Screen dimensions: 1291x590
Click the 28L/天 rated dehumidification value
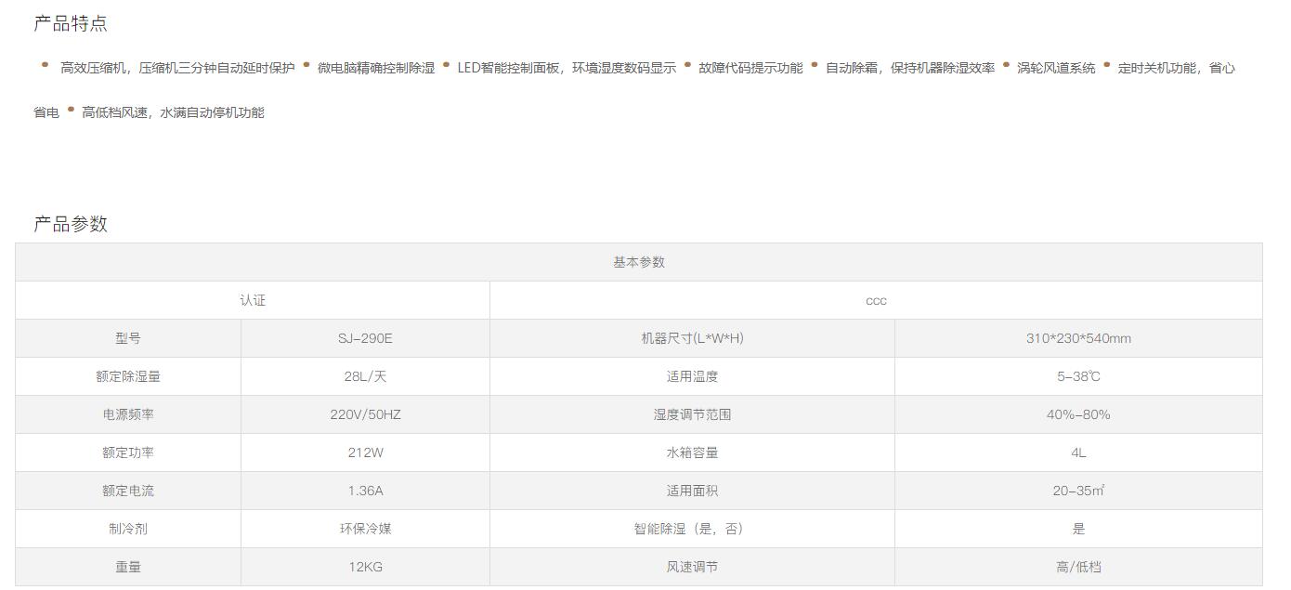click(365, 376)
